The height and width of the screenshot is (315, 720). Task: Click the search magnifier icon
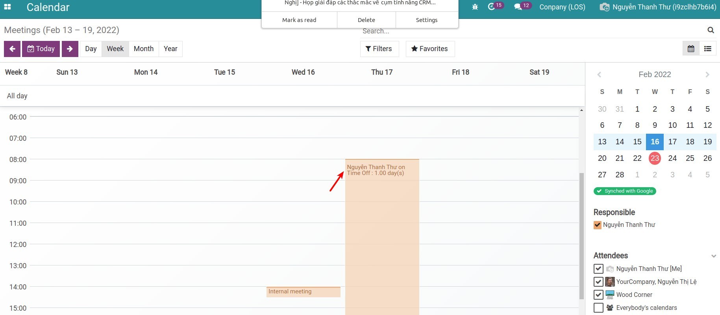tap(711, 30)
